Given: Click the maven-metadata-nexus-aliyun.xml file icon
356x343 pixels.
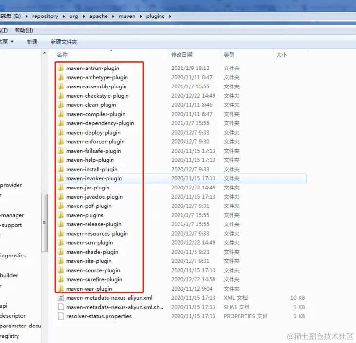Looking at the screenshot, I should (61, 298).
